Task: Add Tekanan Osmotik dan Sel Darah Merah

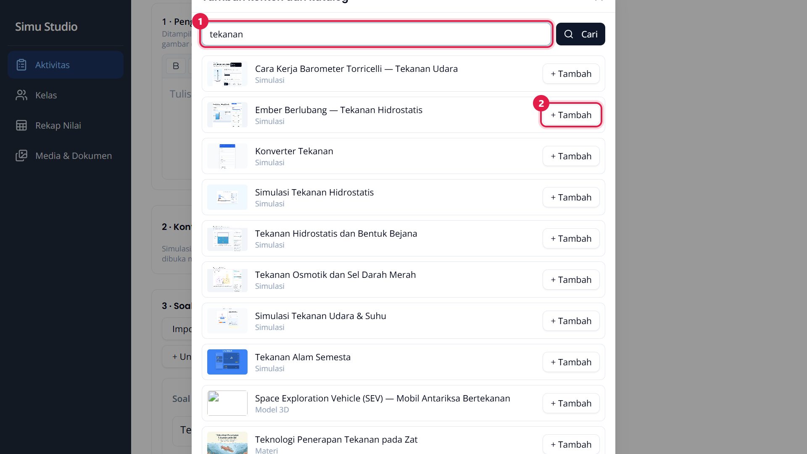Action: pos(571,280)
